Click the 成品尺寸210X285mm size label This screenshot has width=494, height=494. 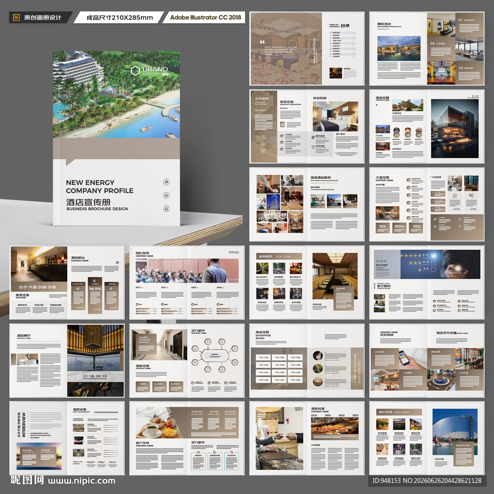120,18
